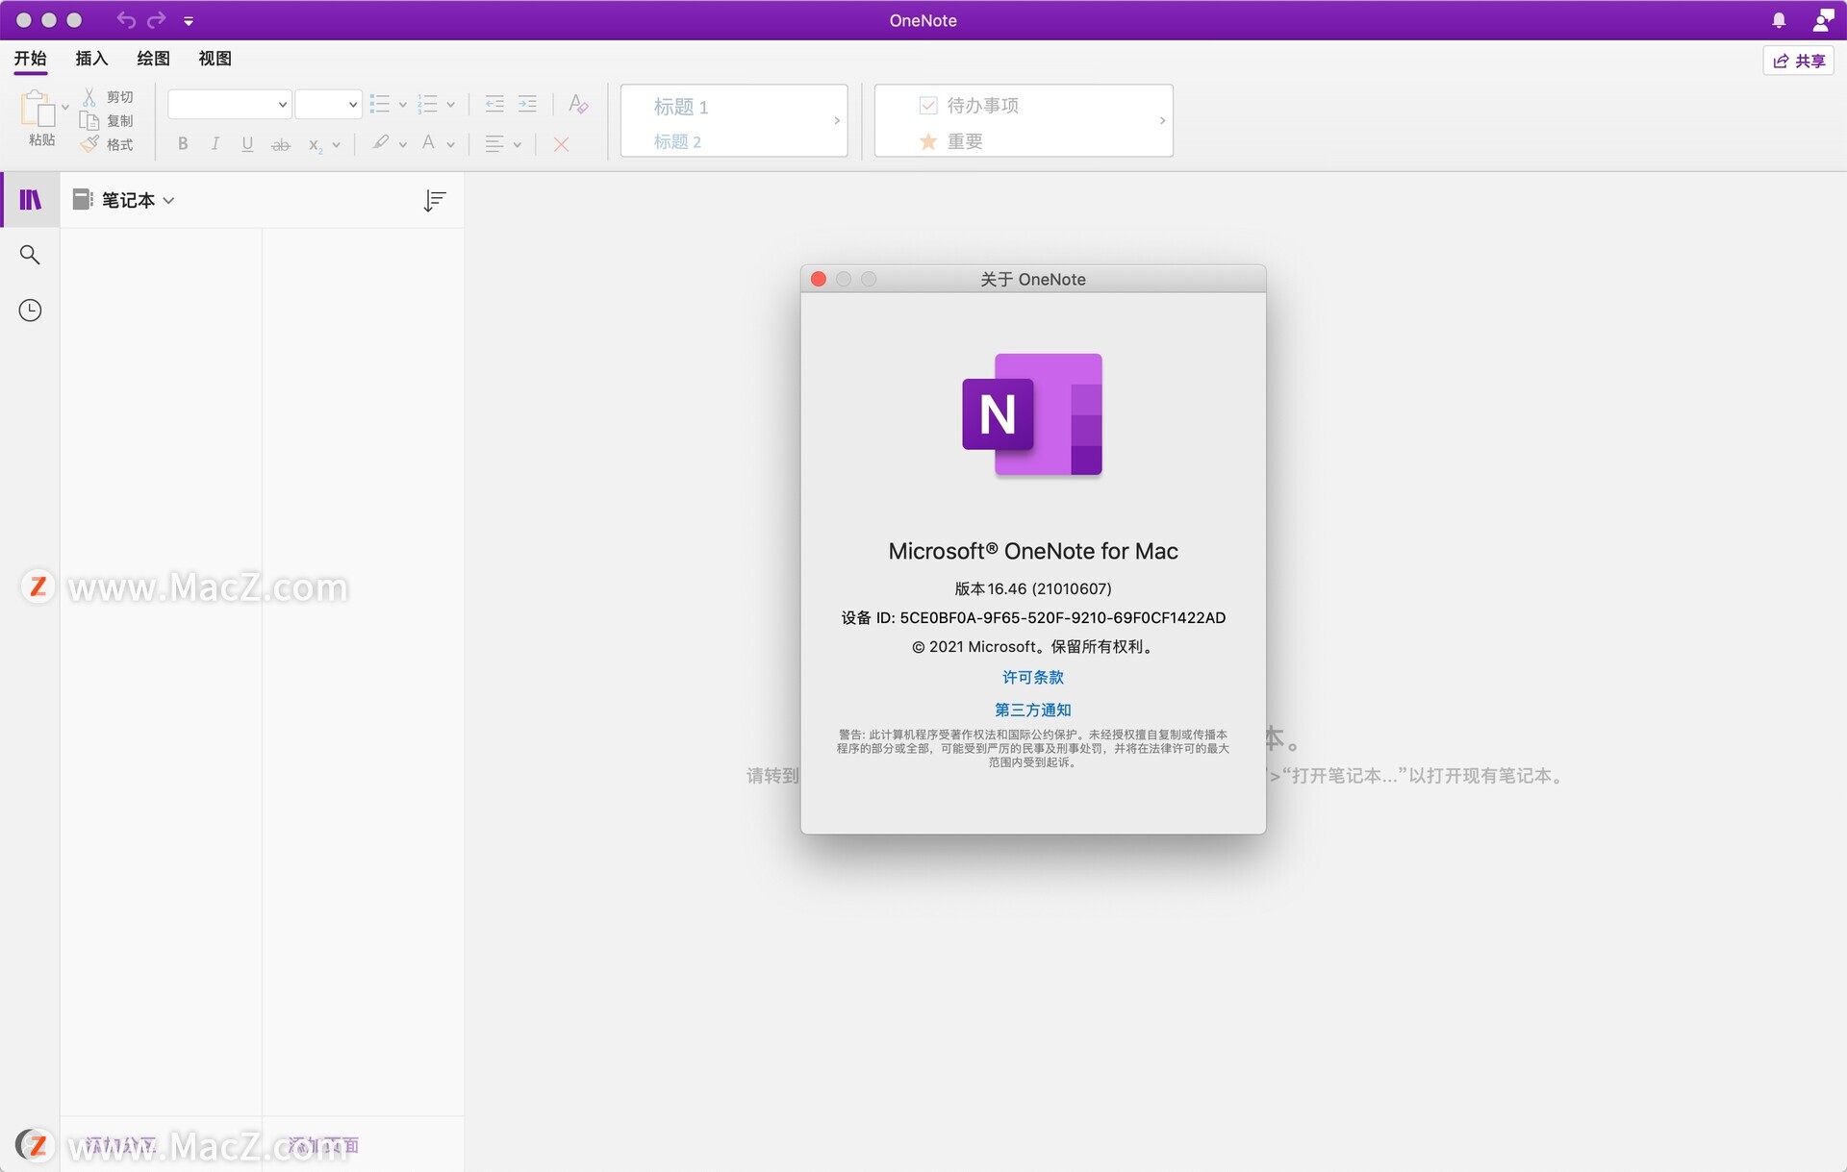
Task: Click the 复制 copy button
Action: click(x=108, y=121)
